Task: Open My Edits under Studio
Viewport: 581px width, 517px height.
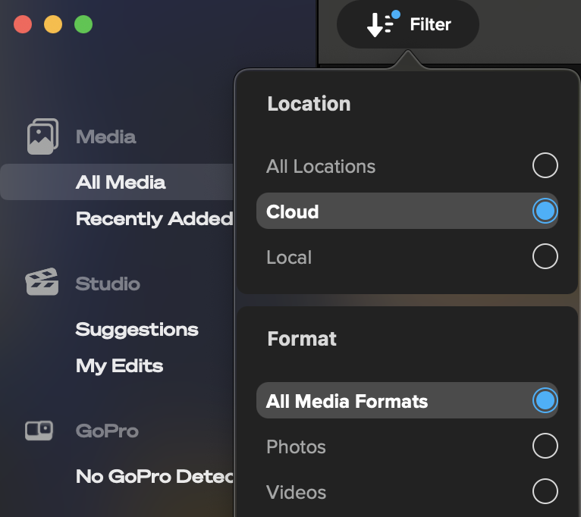Action: tap(119, 366)
